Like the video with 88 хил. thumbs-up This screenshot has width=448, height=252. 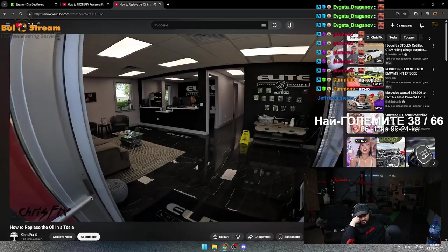221,237
